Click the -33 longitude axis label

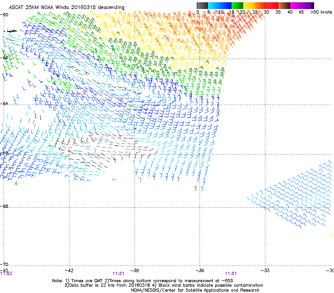(265, 270)
